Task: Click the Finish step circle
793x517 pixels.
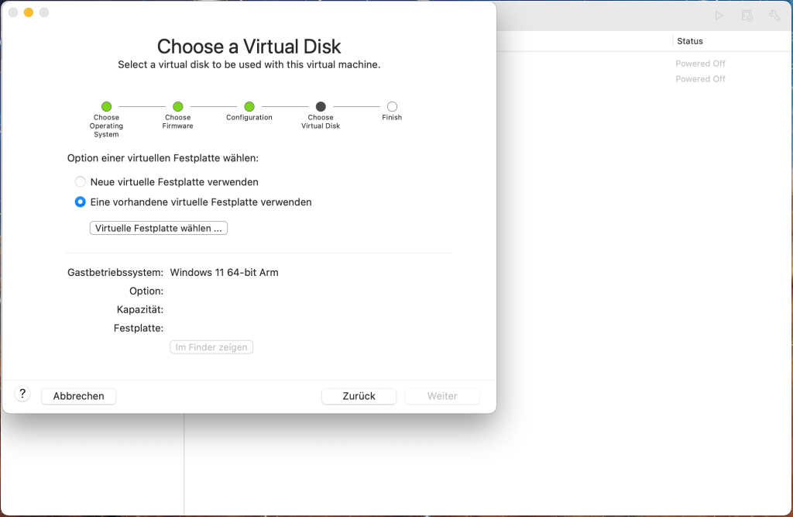Action: tap(392, 107)
